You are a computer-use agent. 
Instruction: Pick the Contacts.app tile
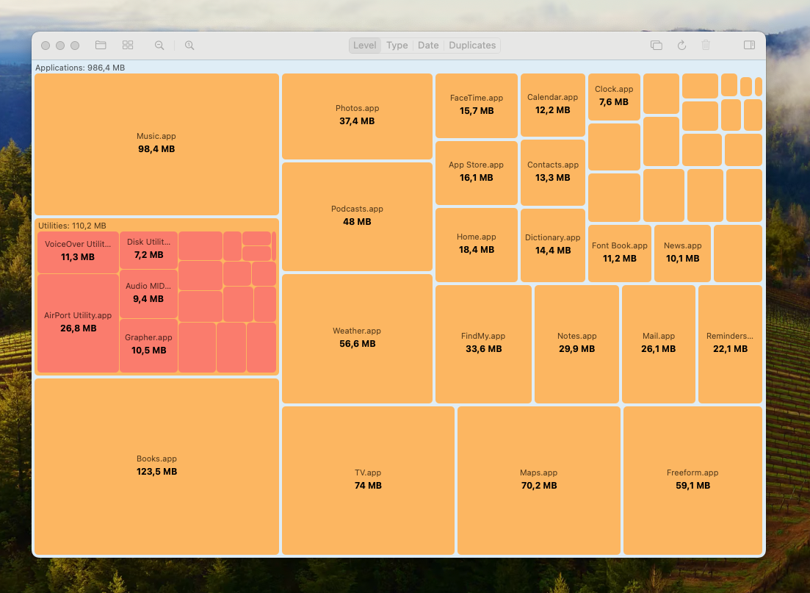tap(553, 172)
